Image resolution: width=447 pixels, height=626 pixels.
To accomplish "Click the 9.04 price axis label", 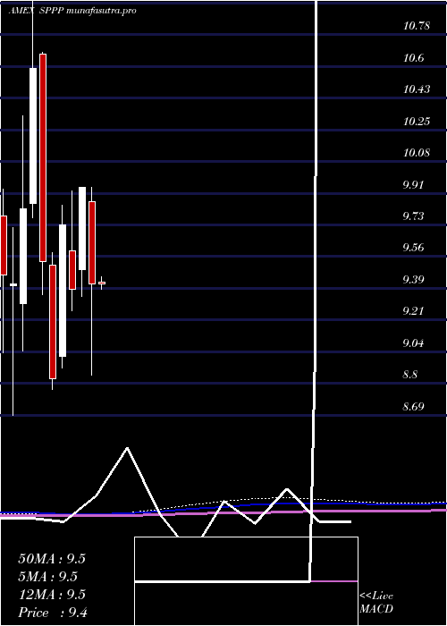I will 413,343.
